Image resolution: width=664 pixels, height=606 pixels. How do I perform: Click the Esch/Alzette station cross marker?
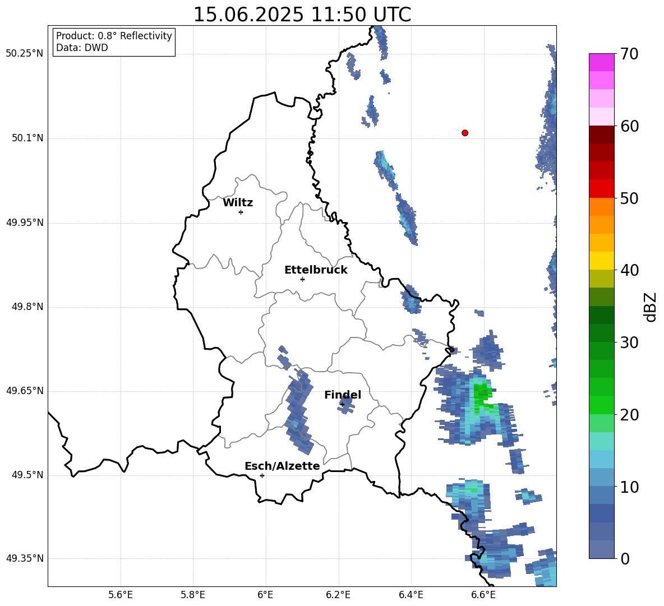pos(262,475)
